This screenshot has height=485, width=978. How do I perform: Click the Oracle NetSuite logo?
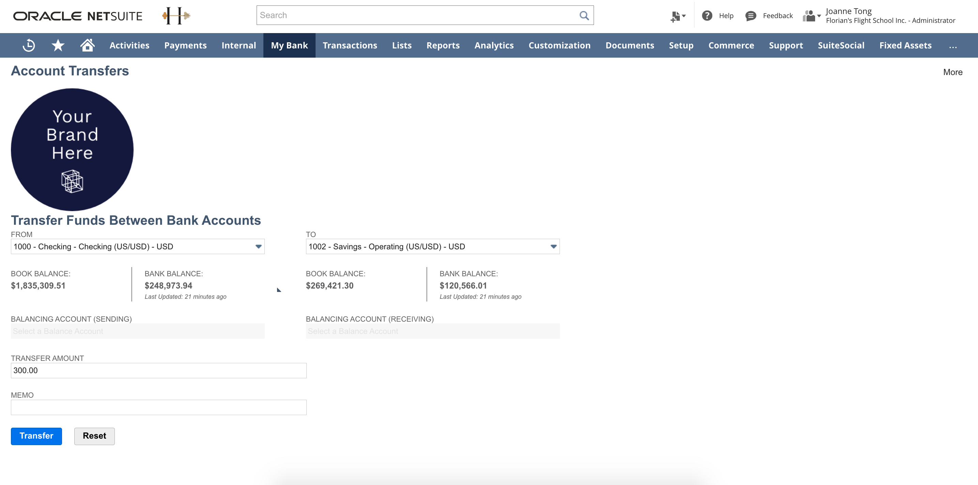click(78, 16)
